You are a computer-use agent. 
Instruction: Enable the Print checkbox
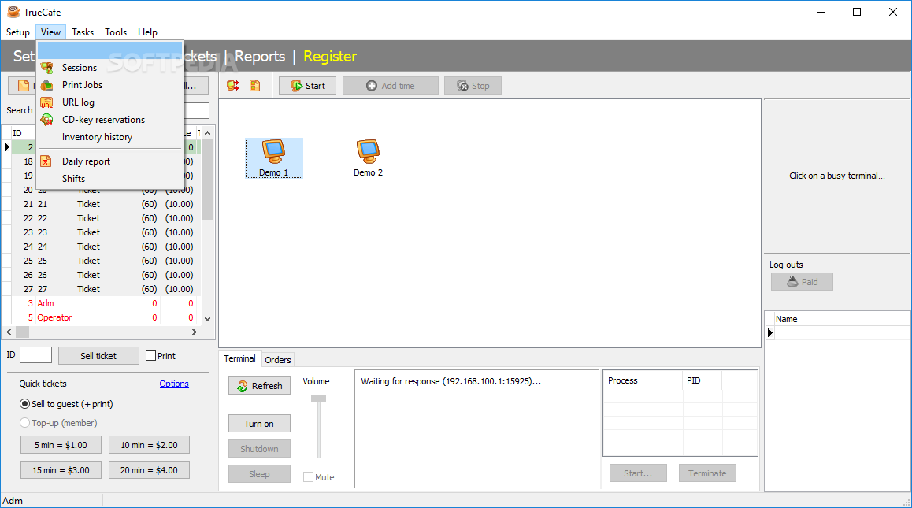pyautogui.click(x=150, y=355)
